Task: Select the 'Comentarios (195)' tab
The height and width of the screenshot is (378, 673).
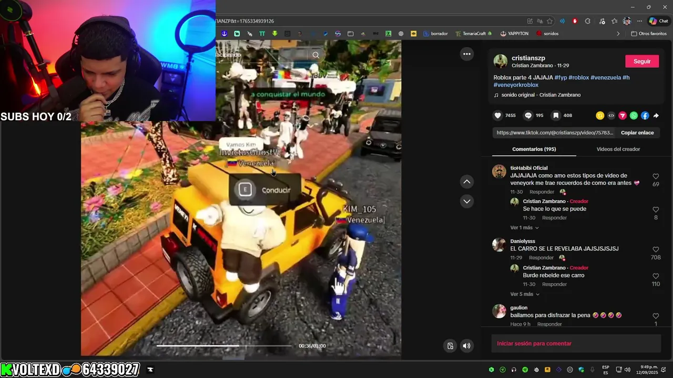Action: click(x=534, y=149)
